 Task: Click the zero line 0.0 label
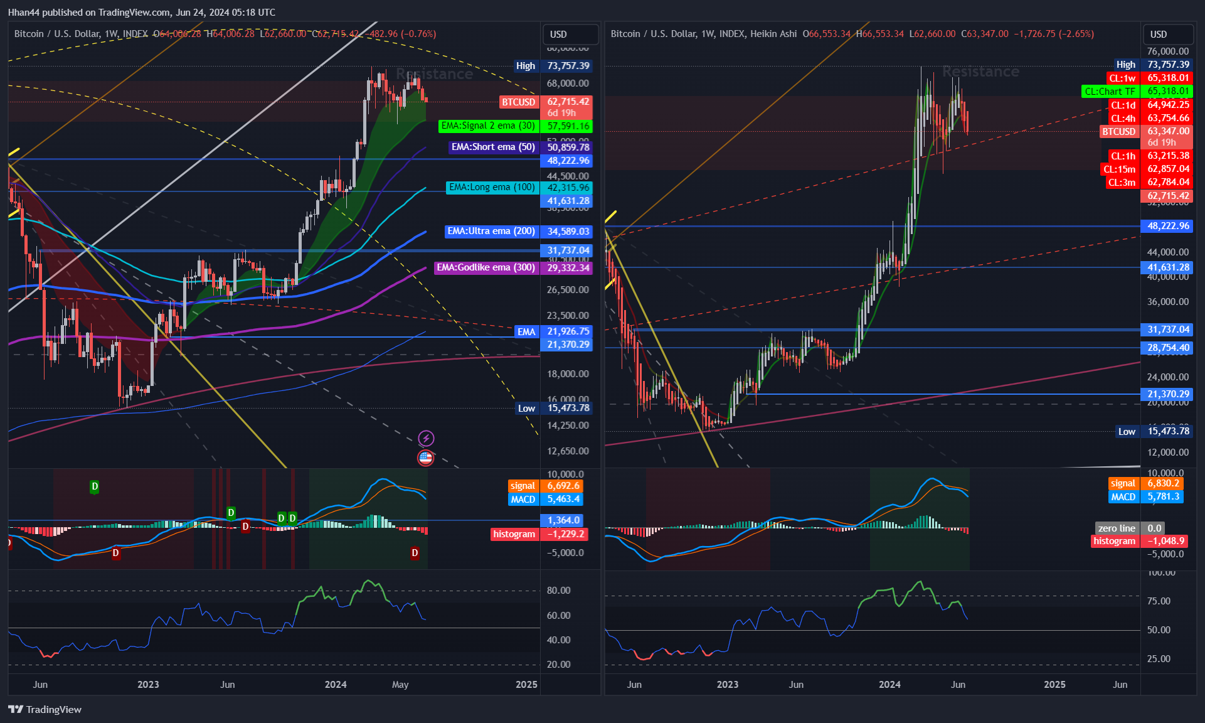pos(1130,528)
